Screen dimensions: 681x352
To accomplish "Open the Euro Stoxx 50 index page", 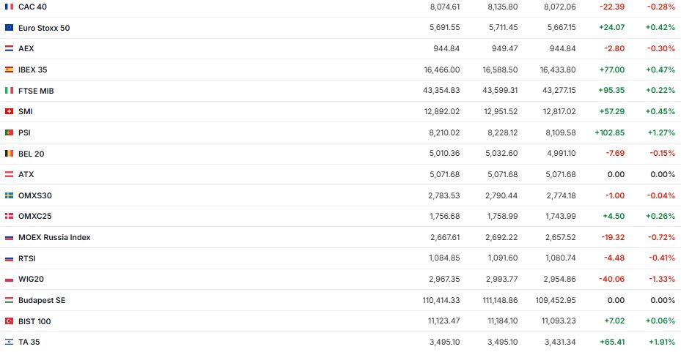I will click(x=44, y=28).
